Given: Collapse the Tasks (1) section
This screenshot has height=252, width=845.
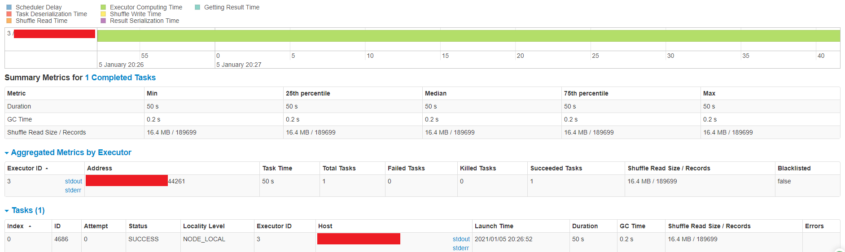Looking at the screenshot, I should click(x=25, y=210).
